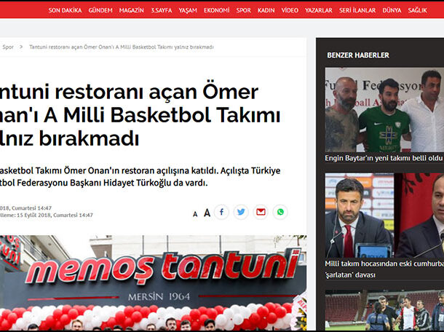Screen dimensions: 444x332
Task: Open the SON DAKİKA menu item
Action: point(64,11)
